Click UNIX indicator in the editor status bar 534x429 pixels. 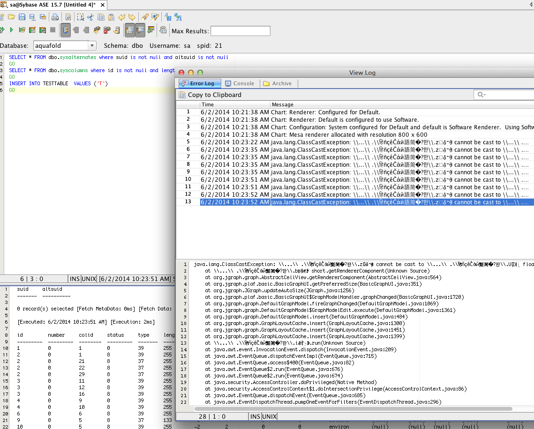tap(89, 279)
